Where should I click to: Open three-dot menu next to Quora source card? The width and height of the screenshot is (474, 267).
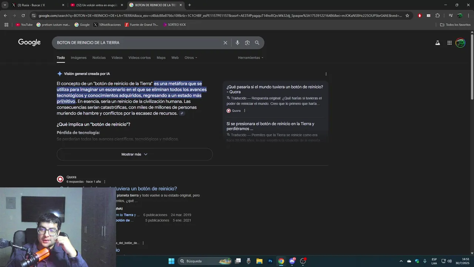click(244, 111)
